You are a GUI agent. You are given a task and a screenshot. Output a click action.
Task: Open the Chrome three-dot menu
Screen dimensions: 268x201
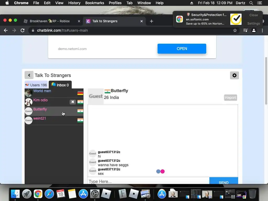tap(262, 30)
